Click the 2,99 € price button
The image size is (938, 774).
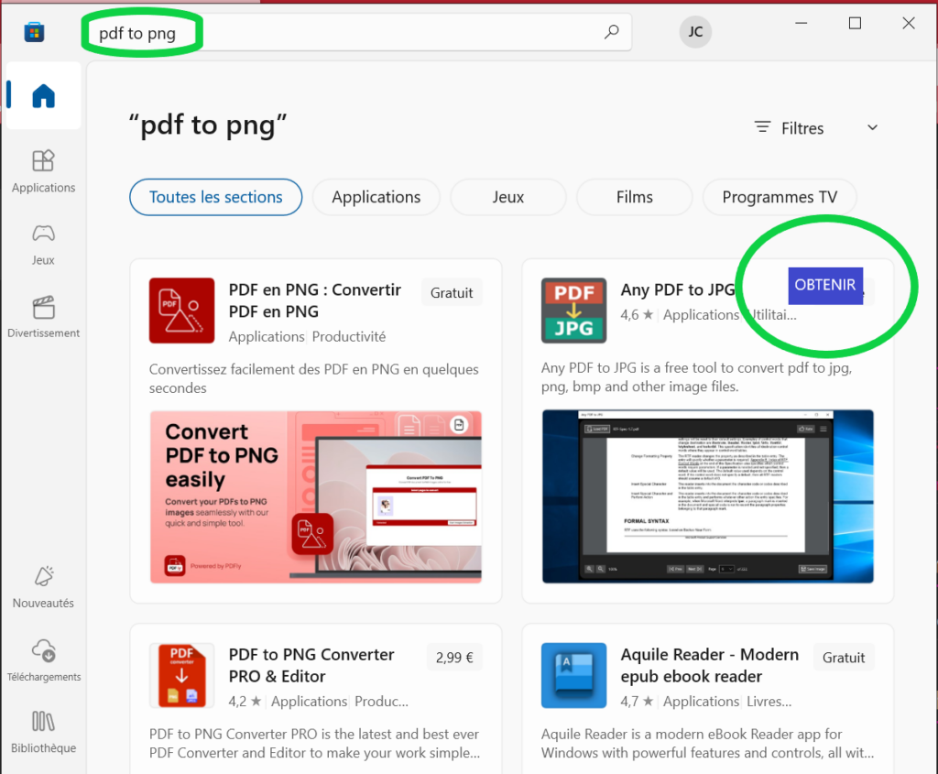click(454, 658)
